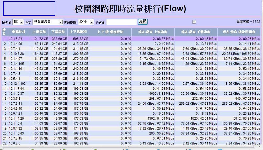
Task: Click the 505.32 GB total cell
Action: (78, 39)
